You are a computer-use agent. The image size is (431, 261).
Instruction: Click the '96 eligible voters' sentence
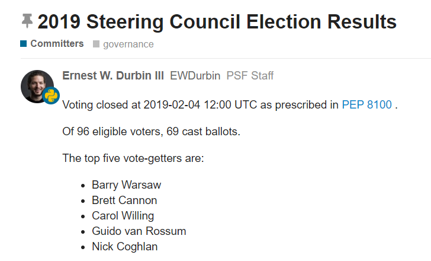pos(151,132)
